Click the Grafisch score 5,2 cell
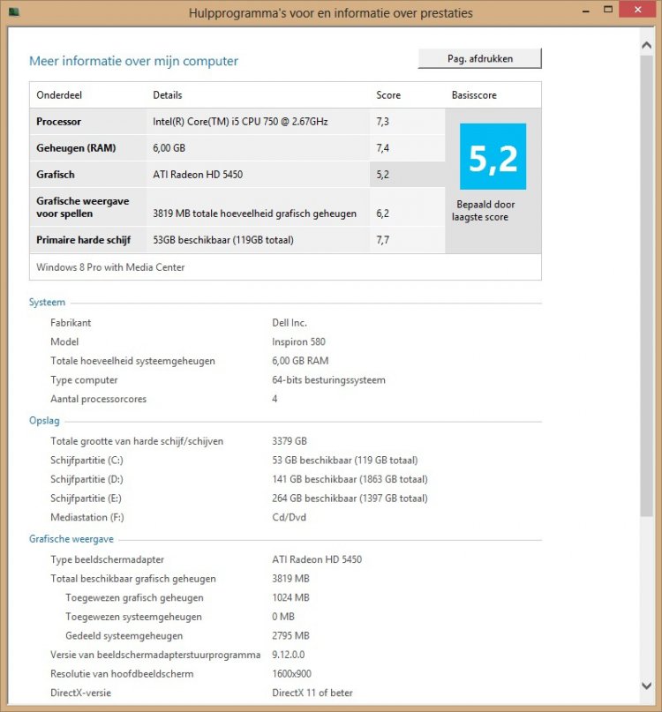 click(x=407, y=175)
